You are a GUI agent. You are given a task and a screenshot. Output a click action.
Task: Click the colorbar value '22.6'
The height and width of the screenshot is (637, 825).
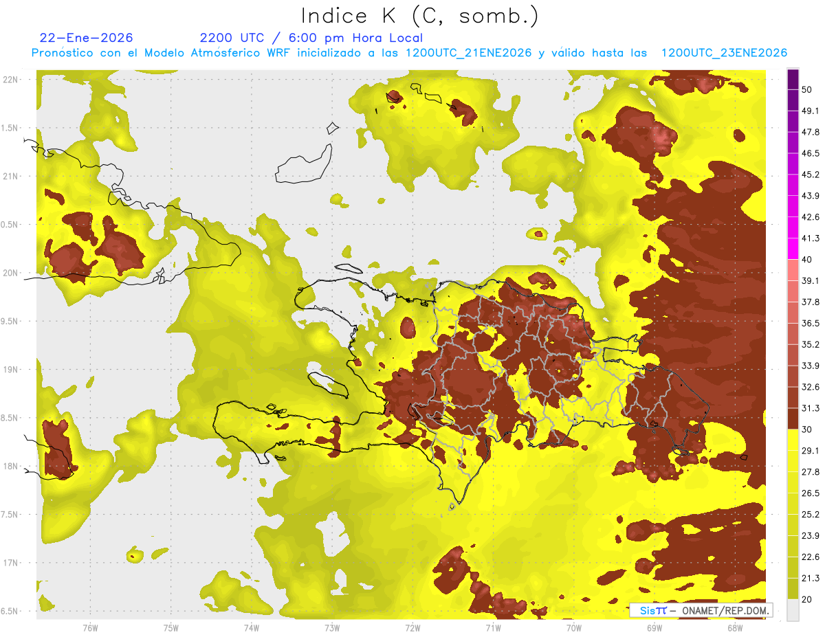point(811,557)
